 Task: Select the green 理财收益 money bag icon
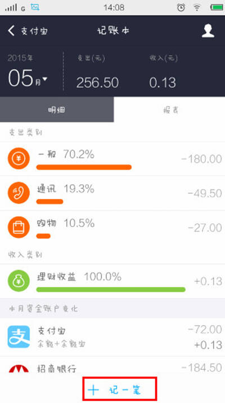coord(19,281)
